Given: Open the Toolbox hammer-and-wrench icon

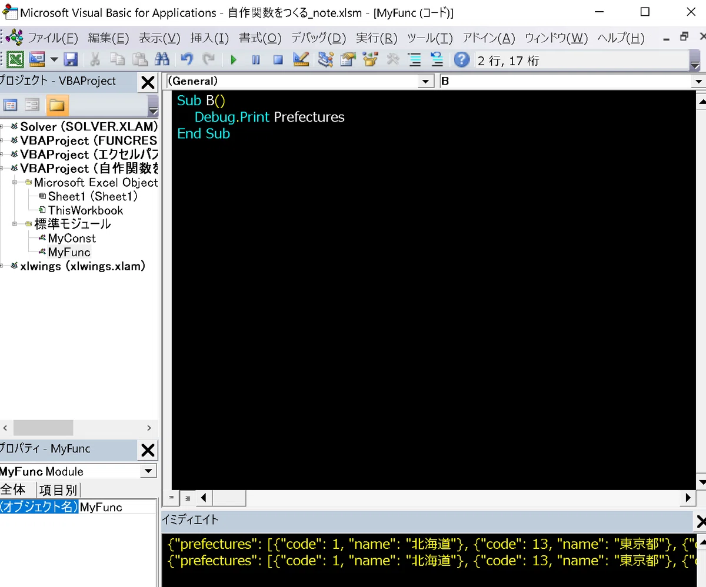Looking at the screenshot, I should tap(392, 59).
